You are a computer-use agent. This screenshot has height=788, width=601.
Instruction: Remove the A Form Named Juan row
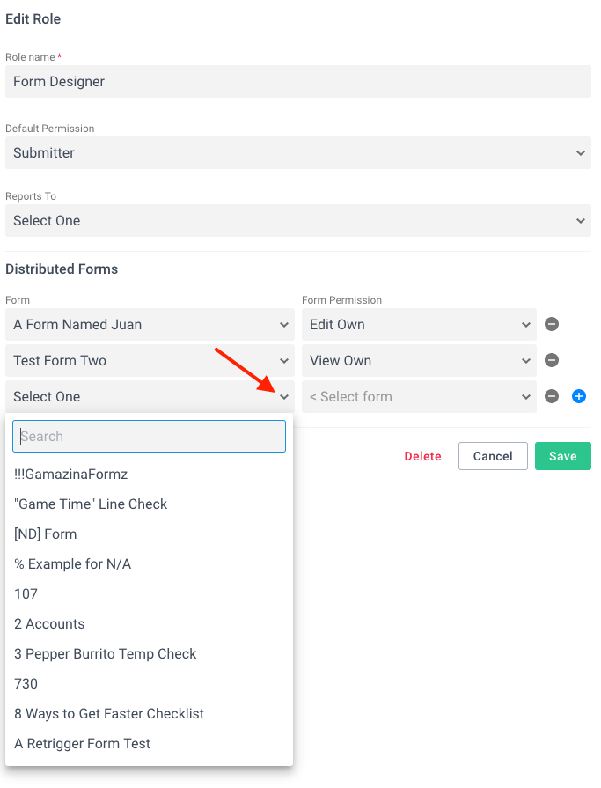pyautogui.click(x=552, y=324)
